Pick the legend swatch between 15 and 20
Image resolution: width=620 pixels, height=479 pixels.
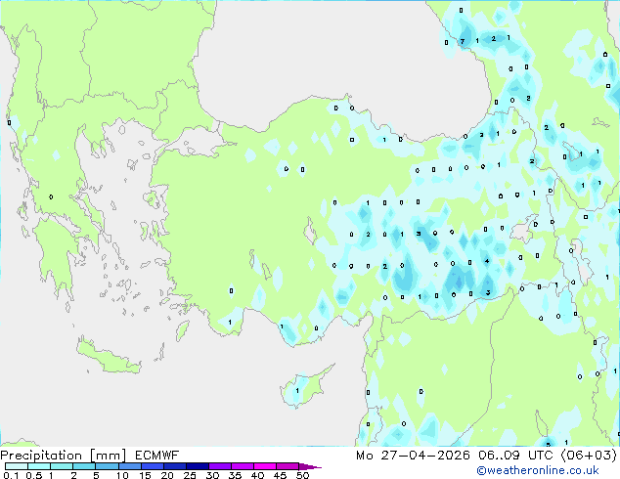coord(152,466)
